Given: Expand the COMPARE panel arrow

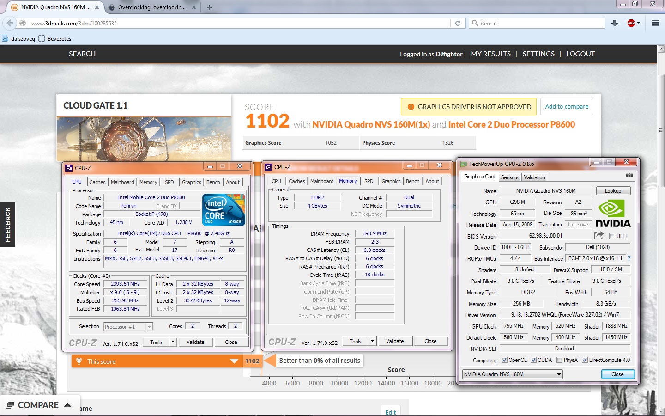Looking at the screenshot, I should point(67,405).
